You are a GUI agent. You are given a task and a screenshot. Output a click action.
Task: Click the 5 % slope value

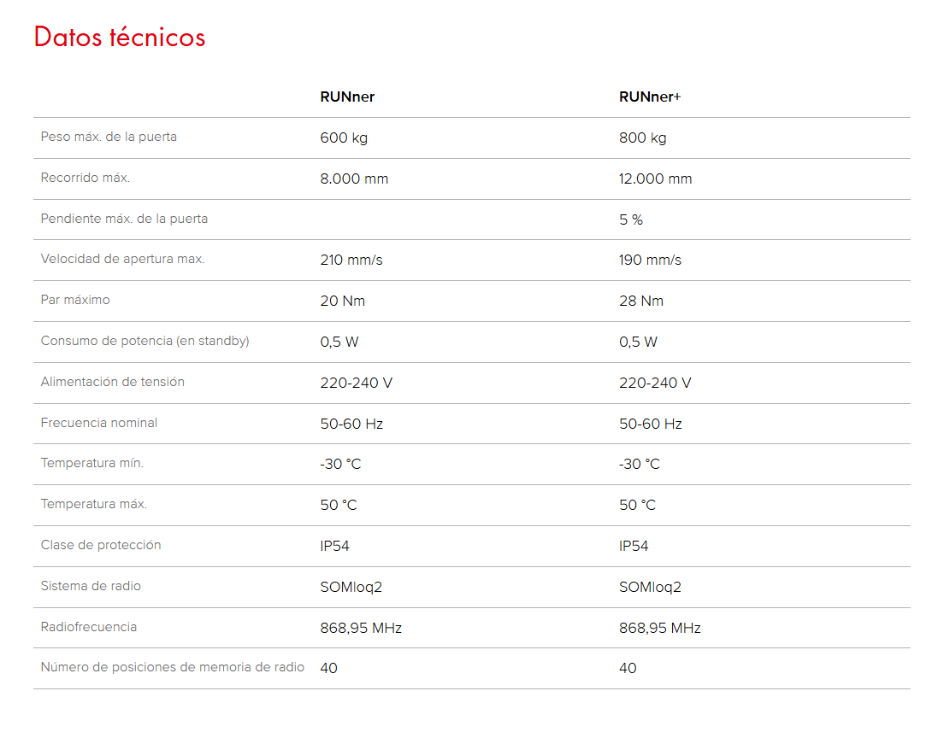click(631, 220)
